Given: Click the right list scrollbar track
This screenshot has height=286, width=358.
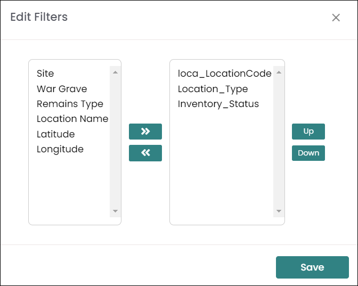Looking at the screenshot, I should click(279, 142).
